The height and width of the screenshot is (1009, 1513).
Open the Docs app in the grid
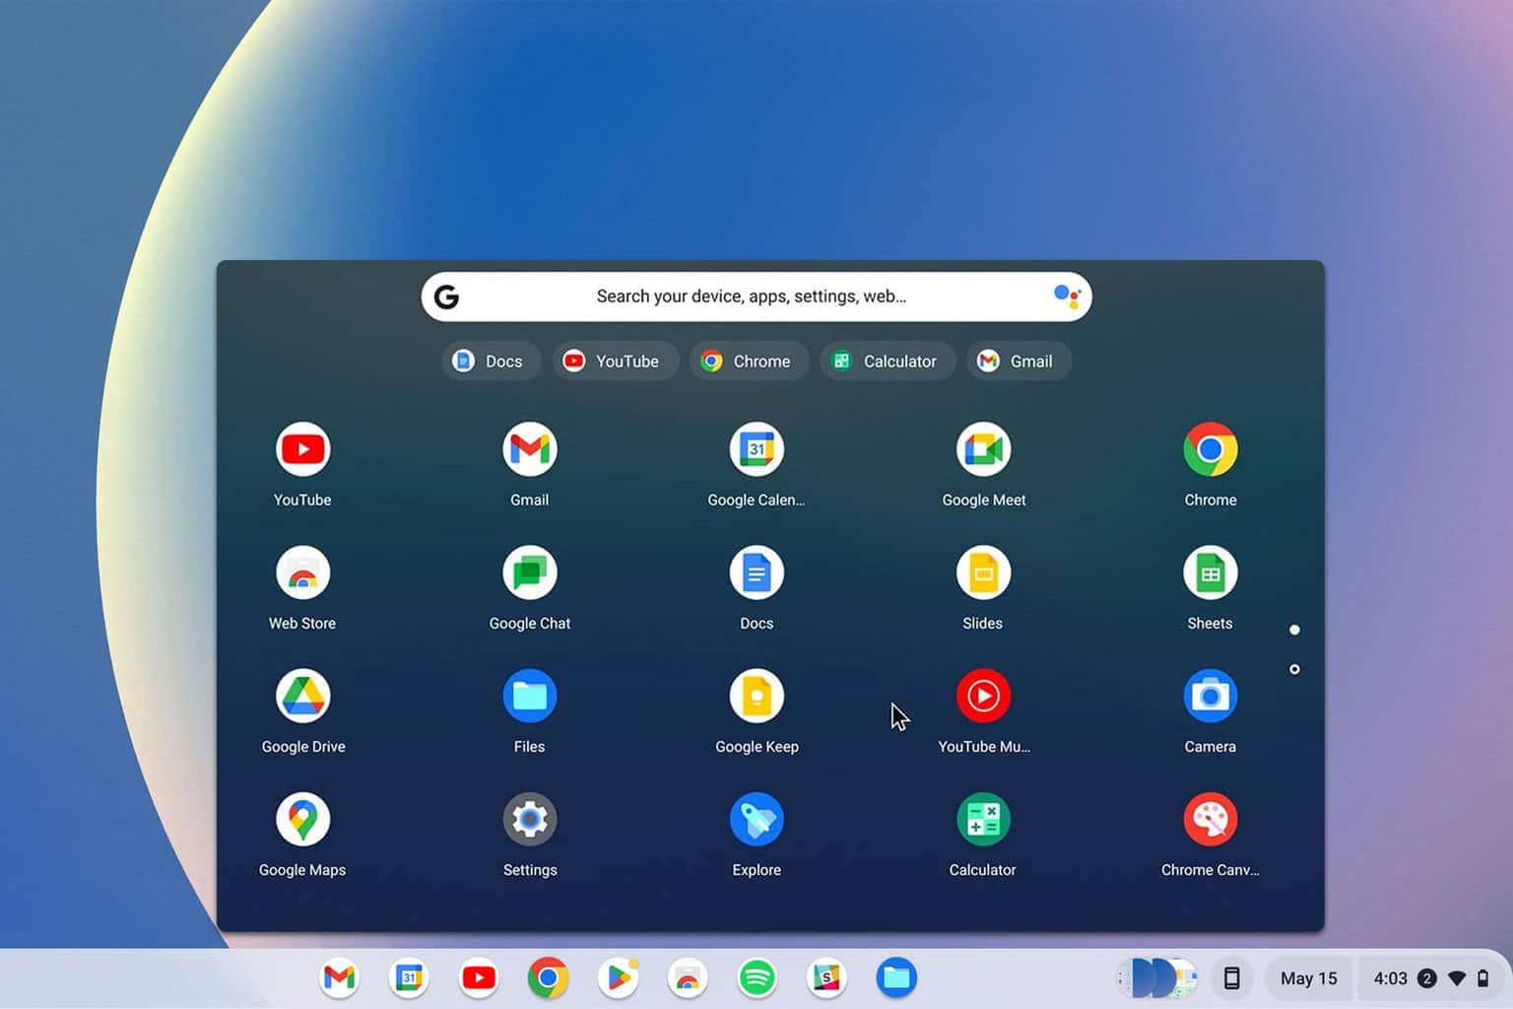pyautogui.click(x=756, y=572)
